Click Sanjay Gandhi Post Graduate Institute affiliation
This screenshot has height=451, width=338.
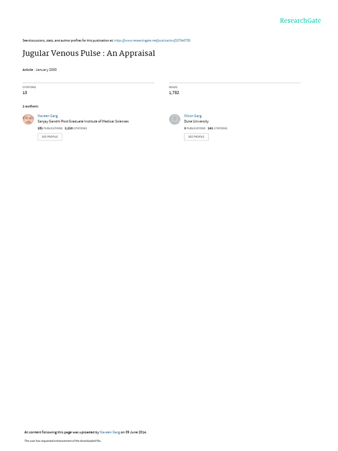83,122
